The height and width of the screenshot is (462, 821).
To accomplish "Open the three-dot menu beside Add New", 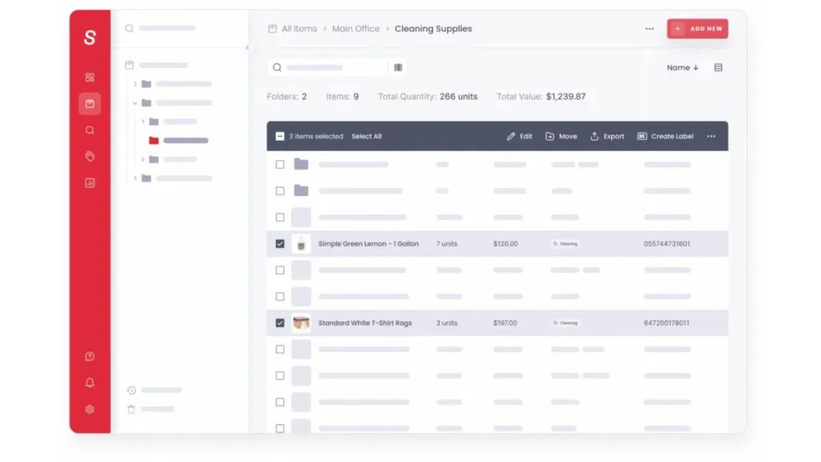I will point(649,29).
